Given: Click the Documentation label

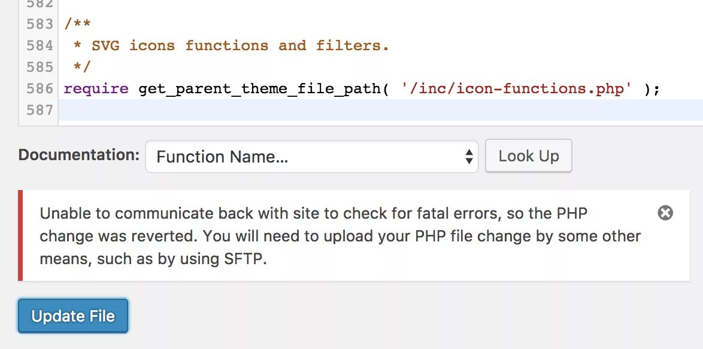Looking at the screenshot, I should tap(79, 155).
